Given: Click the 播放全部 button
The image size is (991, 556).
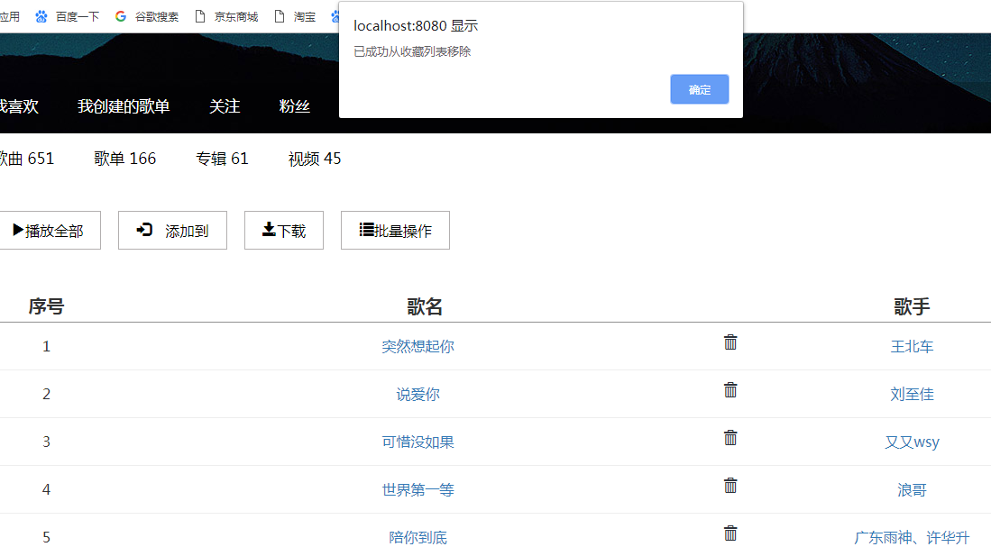Looking at the screenshot, I should 48,230.
